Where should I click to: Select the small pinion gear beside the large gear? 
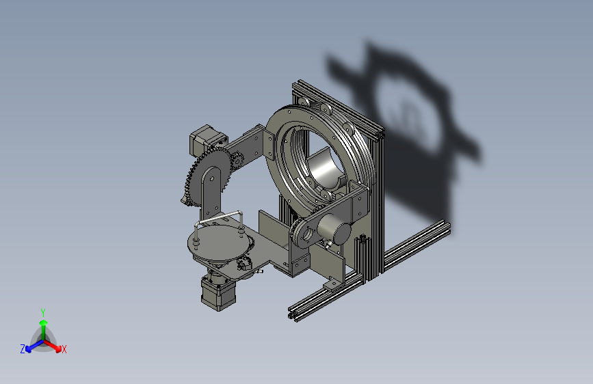[237, 161]
